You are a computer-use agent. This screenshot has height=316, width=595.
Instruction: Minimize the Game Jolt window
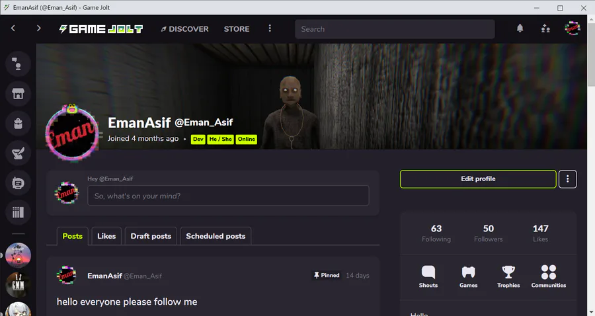point(537,8)
